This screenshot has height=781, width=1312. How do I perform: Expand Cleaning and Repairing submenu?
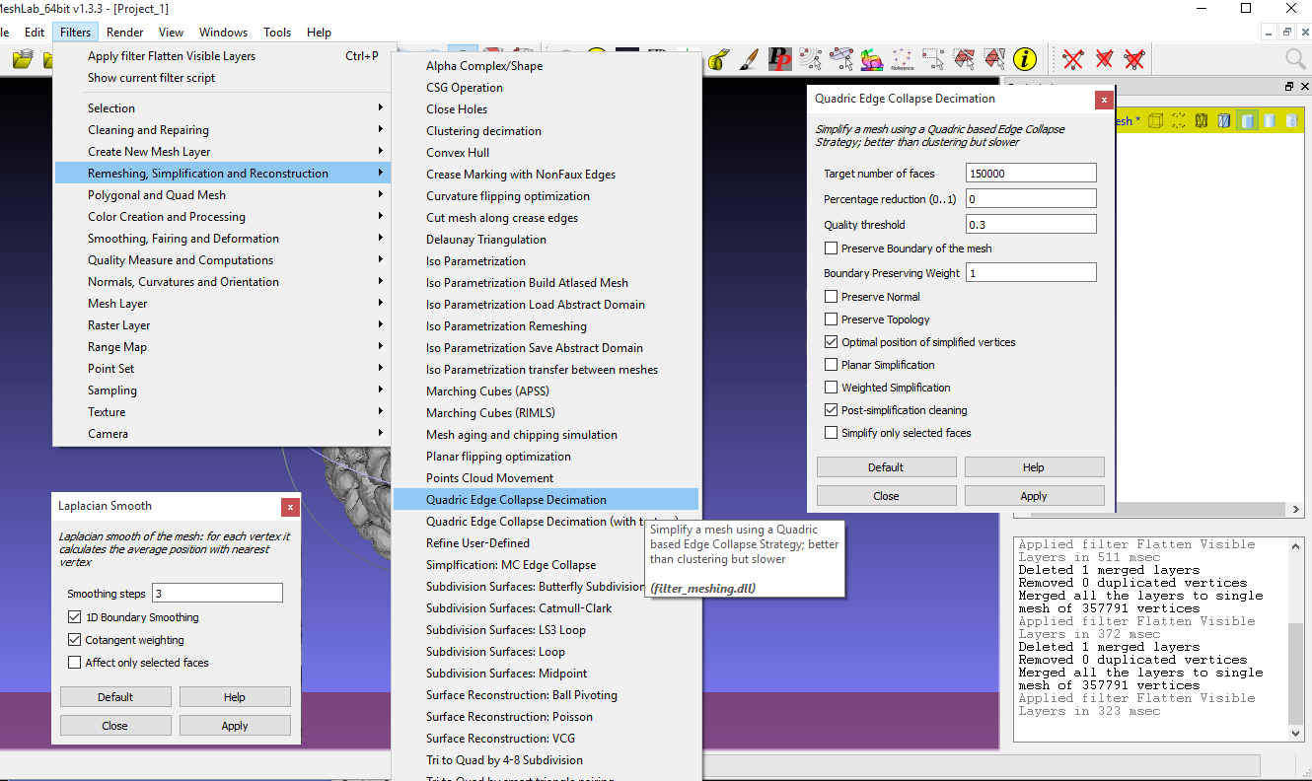pyautogui.click(x=222, y=130)
